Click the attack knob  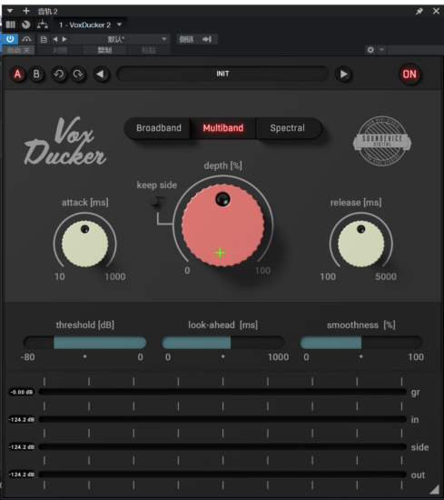coord(84,244)
